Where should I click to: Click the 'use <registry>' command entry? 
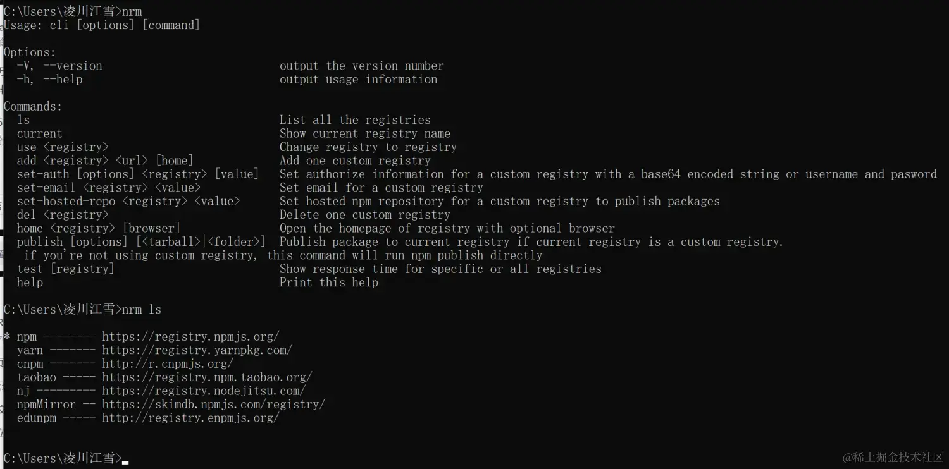[63, 147]
